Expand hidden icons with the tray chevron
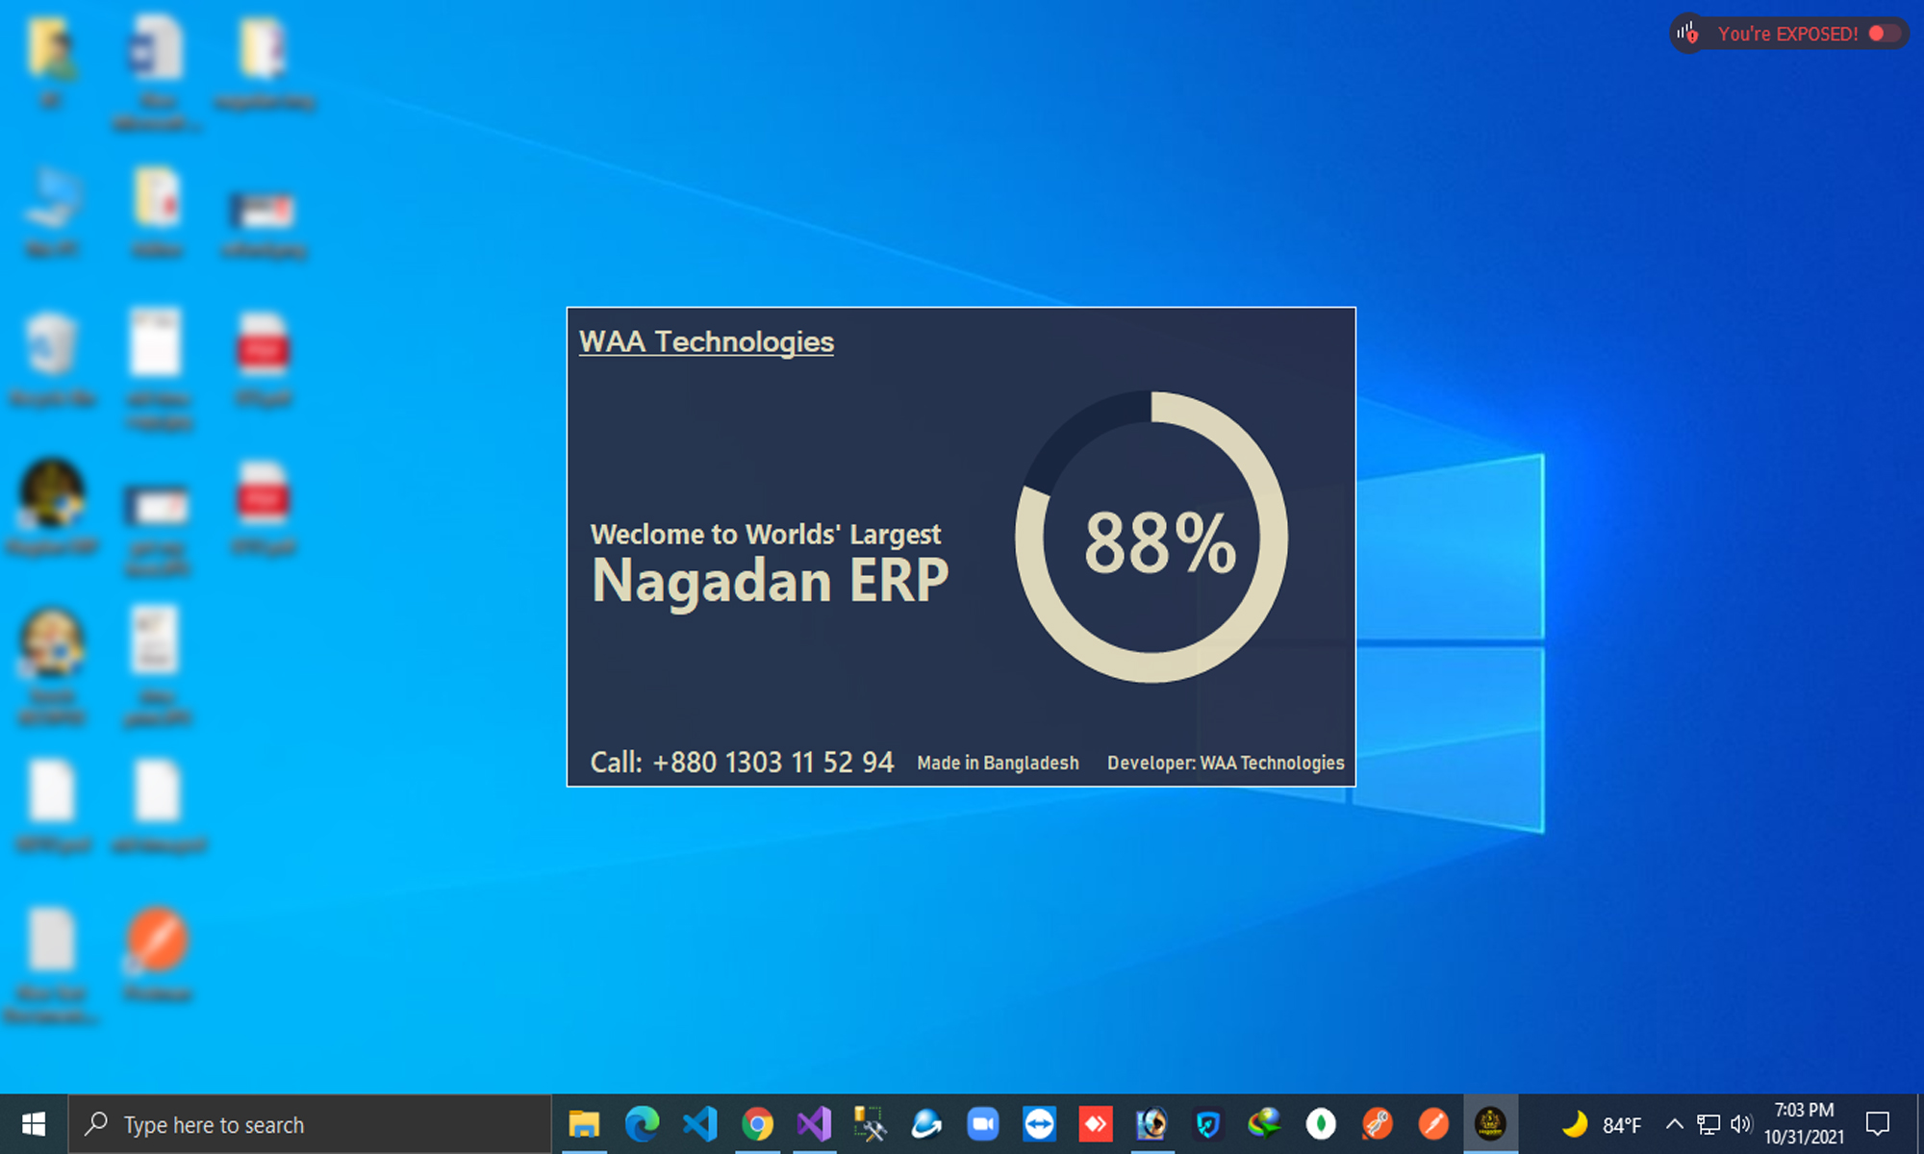Image resolution: width=1924 pixels, height=1154 pixels. pos(1674,1123)
